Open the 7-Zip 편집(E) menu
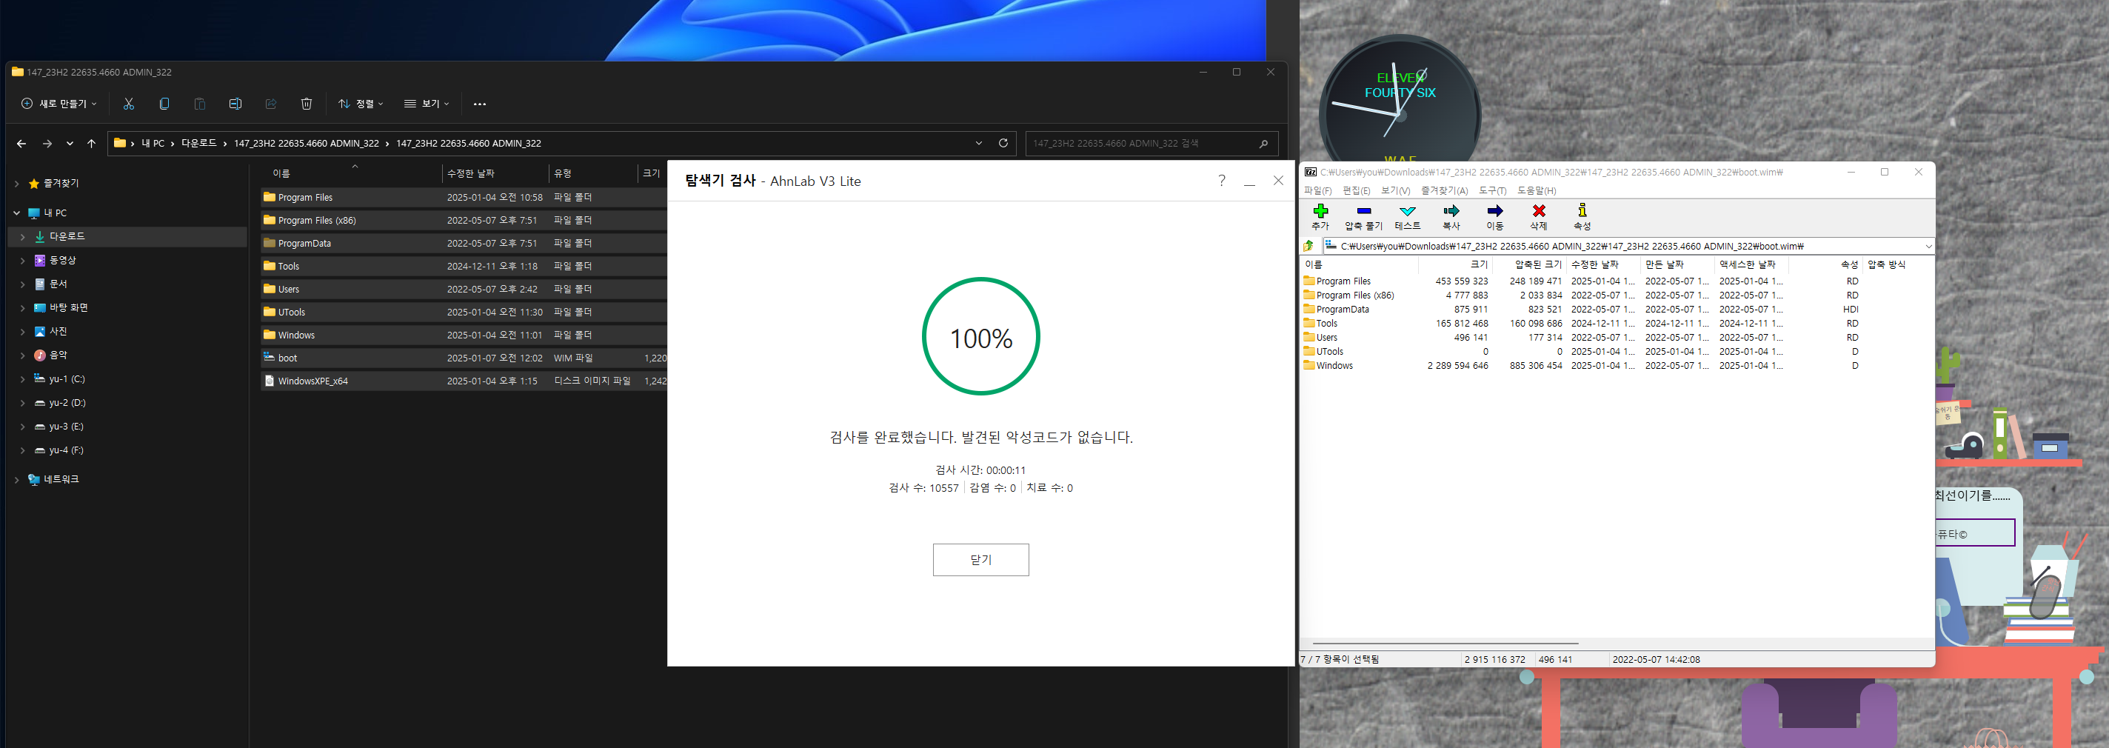The height and width of the screenshot is (748, 2109). coord(1356,190)
